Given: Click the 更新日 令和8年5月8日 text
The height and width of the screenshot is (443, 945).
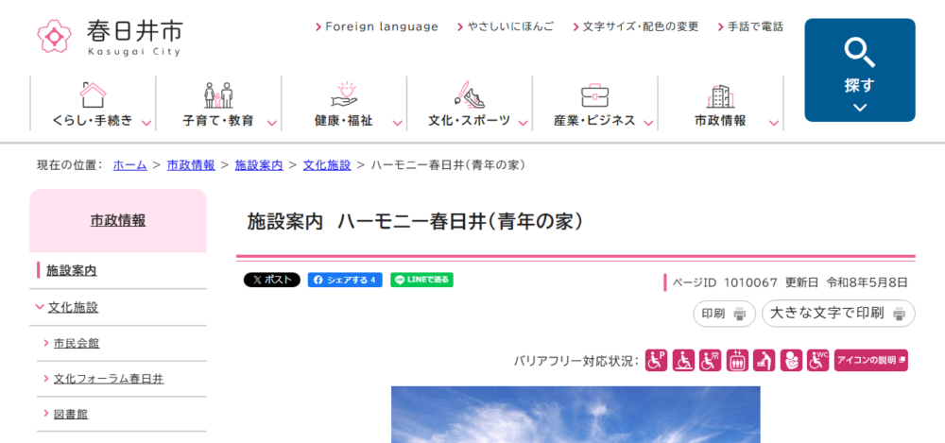Looking at the screenshot, I should point(846,282).
